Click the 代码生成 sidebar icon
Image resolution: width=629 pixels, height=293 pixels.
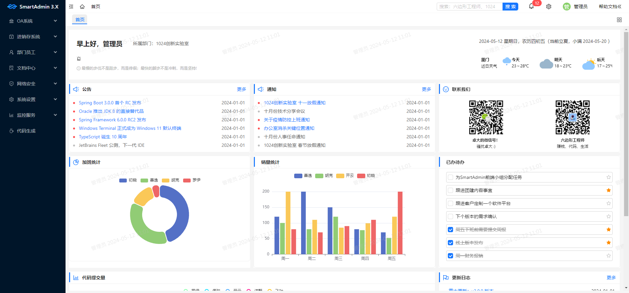tap(11, 131)
